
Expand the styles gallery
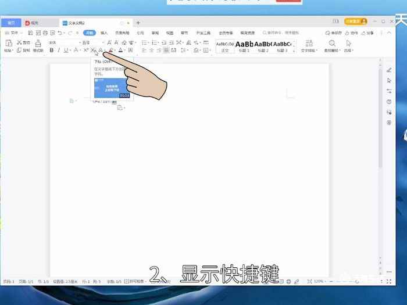[294, 51]
